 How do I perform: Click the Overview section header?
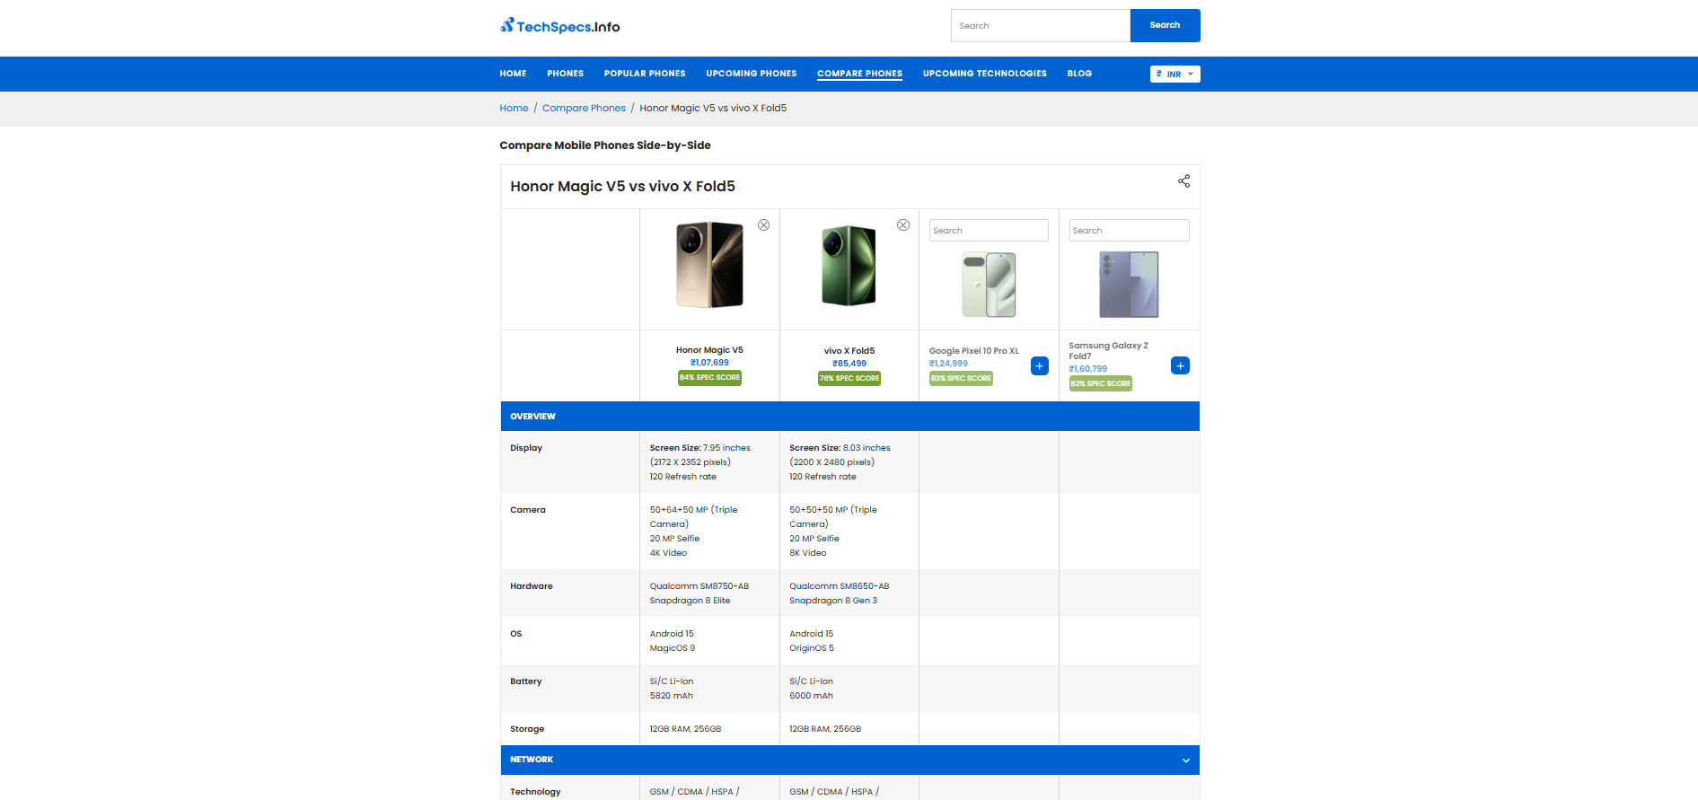(849, 417)
